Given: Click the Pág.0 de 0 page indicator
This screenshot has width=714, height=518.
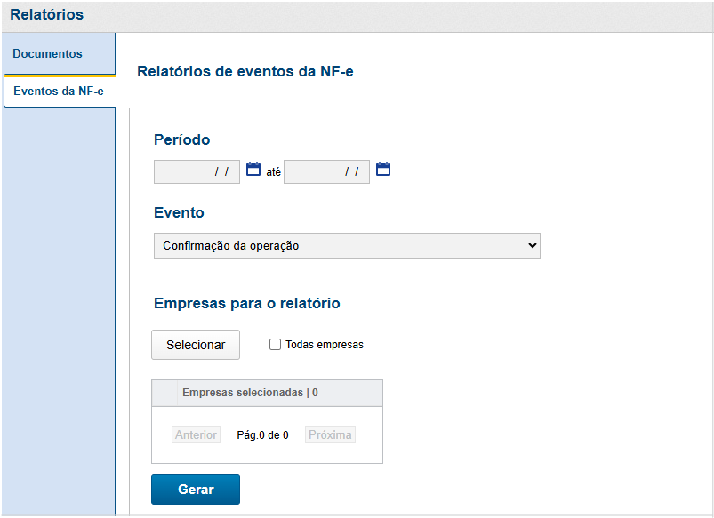Looking at the screenshot, I should 262,435.
